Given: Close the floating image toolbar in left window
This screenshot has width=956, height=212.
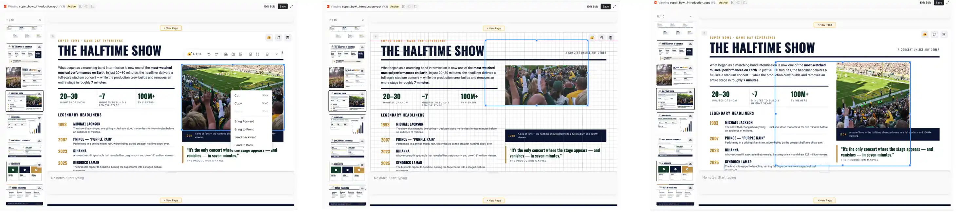Looking at the screenshot, I should pos(276,54).
